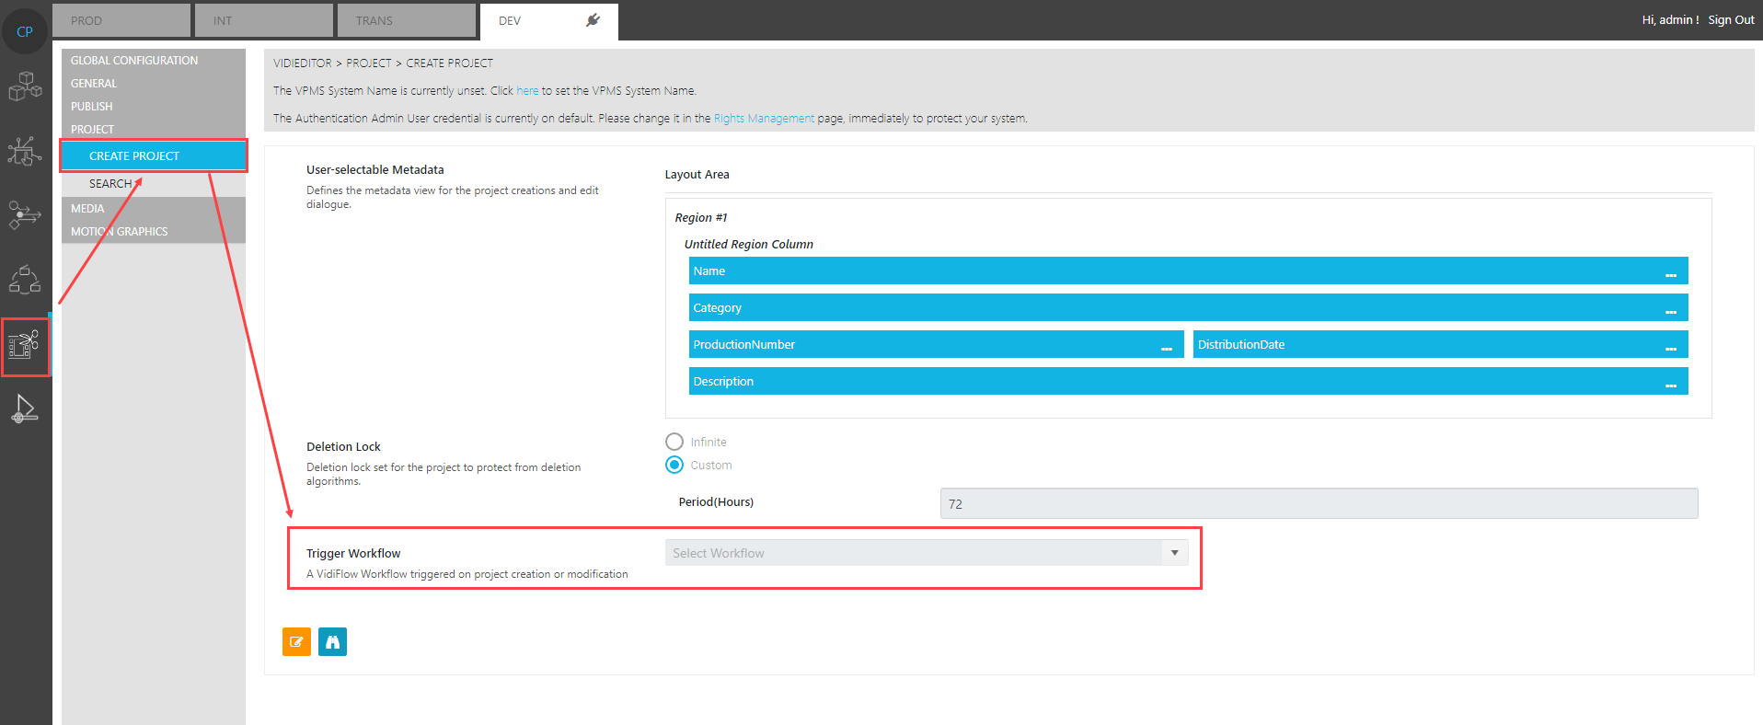Click the Period(Hours) input field

pyautogui.click(x=1318, y=504)
